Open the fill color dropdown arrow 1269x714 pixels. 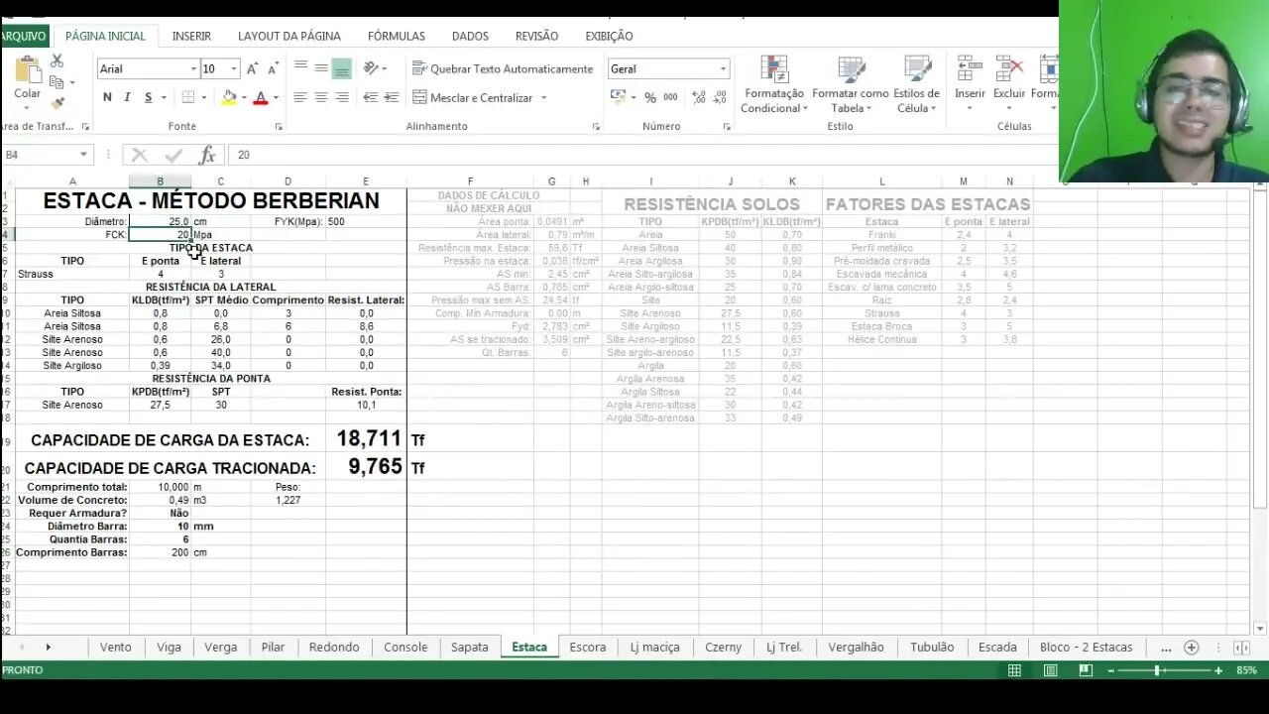click(x=244, y=97)
